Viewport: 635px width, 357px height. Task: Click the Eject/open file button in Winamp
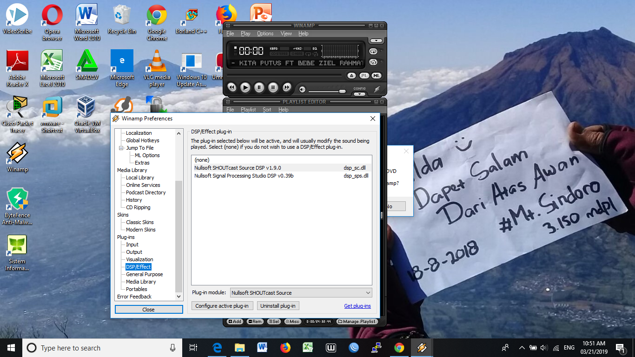click(x=352, y=75)
